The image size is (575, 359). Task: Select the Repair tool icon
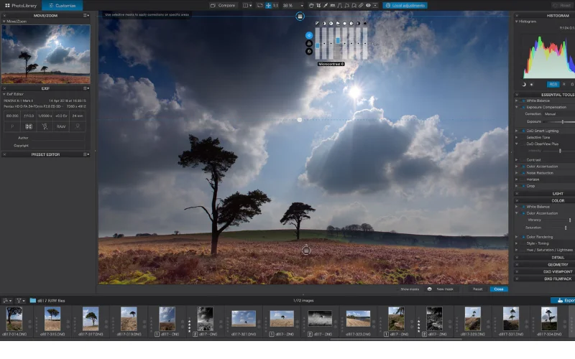(x=361, y=6)
